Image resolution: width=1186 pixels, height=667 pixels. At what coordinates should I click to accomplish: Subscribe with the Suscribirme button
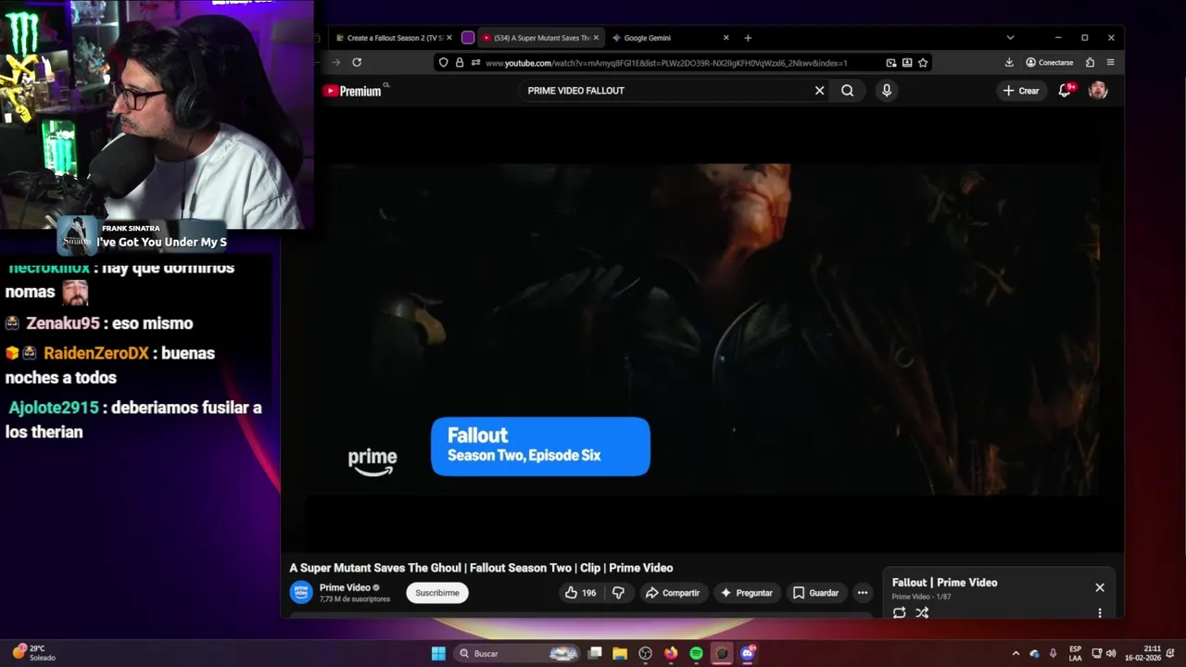click(437, 593)
